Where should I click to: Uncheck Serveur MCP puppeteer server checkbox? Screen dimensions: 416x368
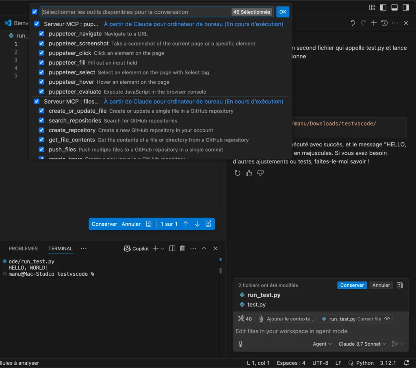(x=37, y=24)
